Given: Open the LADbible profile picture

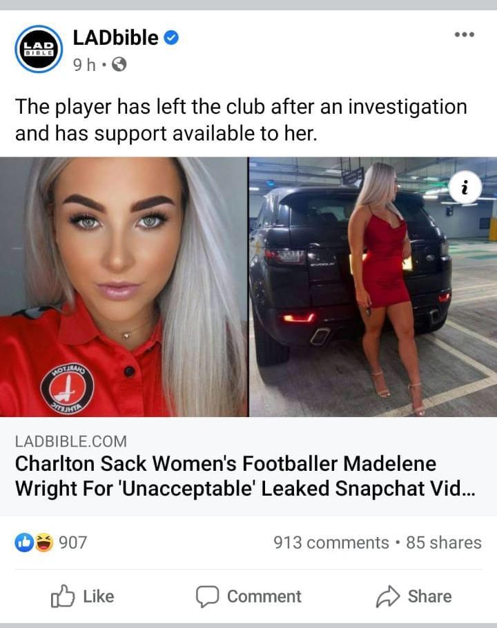Looking at the screenshot, I should (39, 49).
